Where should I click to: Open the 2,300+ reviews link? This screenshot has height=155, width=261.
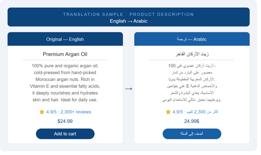click(x=76, y=112)
